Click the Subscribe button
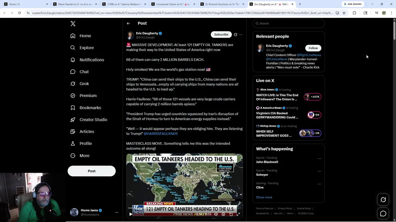 tap(221, 35)
